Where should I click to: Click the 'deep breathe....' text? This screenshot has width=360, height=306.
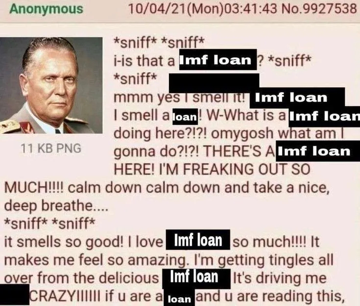(x=56, y=206)
